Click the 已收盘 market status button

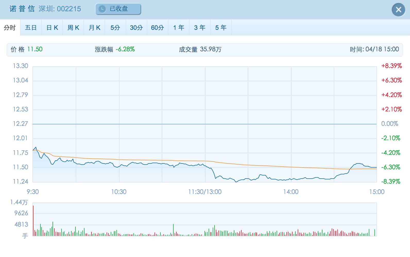pyautogui.click(x=118, y=9)
